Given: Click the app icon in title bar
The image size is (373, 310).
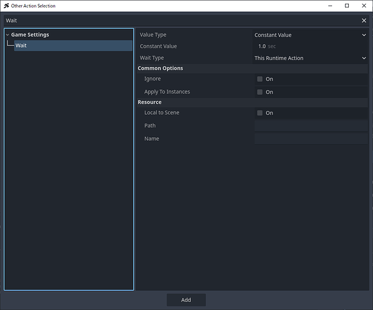Looking at the screenshot, I should [x=6, y=6].
